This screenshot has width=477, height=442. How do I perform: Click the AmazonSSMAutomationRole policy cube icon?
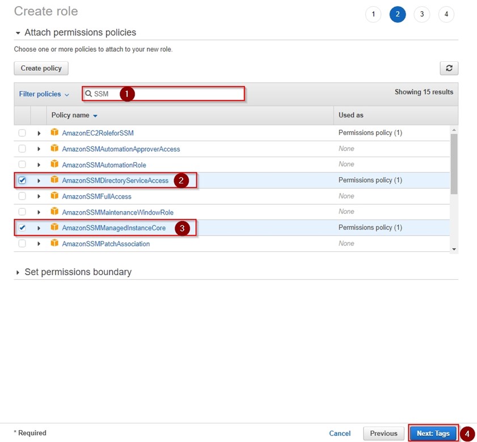point(54,165)
